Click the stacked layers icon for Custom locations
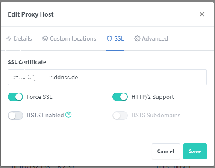 point(45,38)
